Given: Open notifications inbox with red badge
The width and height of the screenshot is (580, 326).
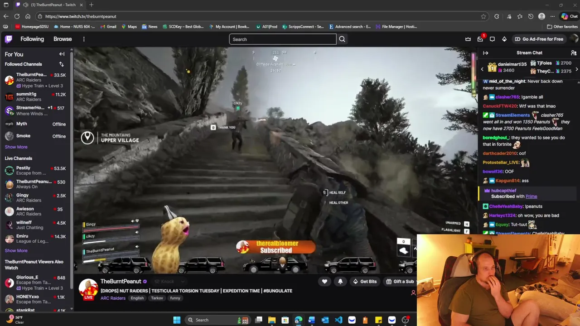Looking at the screenshot, I should click(480, 39).
